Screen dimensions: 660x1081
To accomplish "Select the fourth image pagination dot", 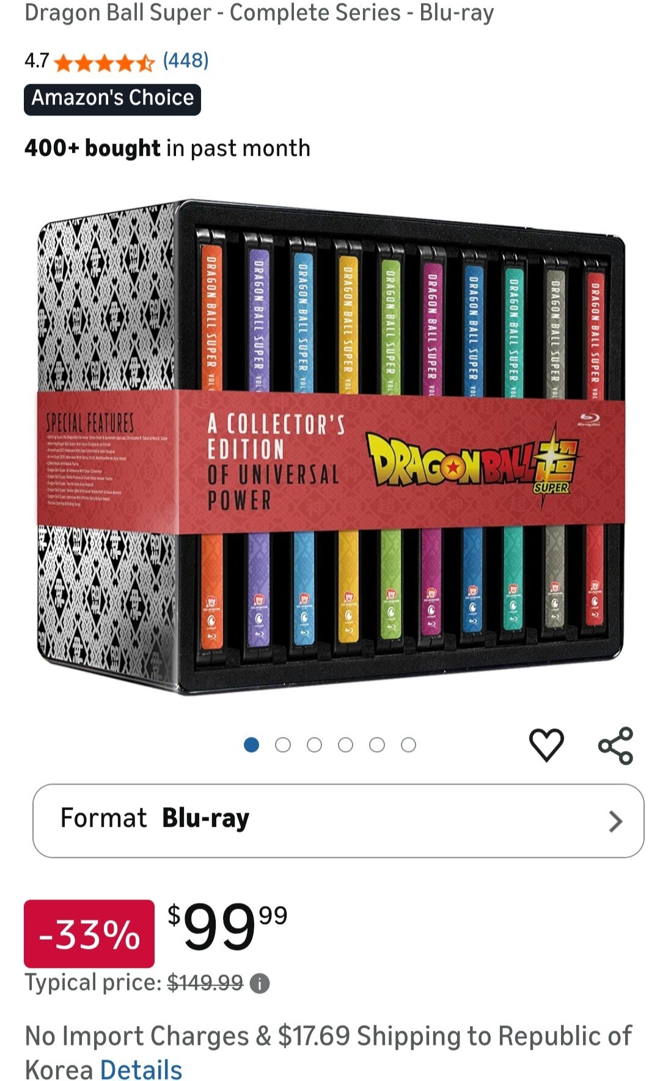I will click(346, 745).
